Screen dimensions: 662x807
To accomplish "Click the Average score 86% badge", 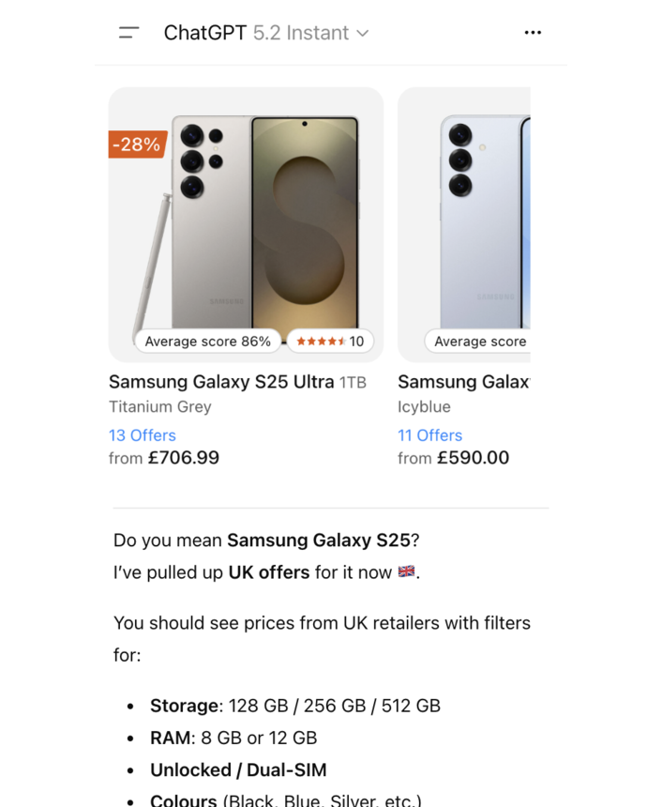I will coord(207,342).
